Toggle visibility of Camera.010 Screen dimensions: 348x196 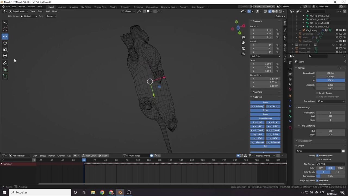[x=337, y=48]
